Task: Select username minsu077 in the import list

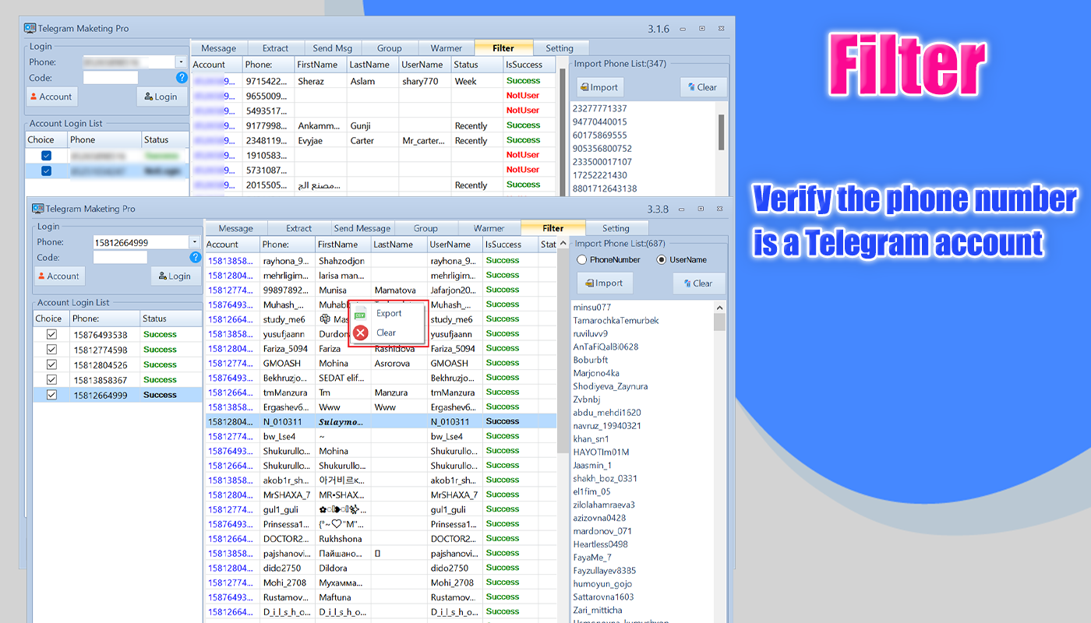Action: [592, 308]
